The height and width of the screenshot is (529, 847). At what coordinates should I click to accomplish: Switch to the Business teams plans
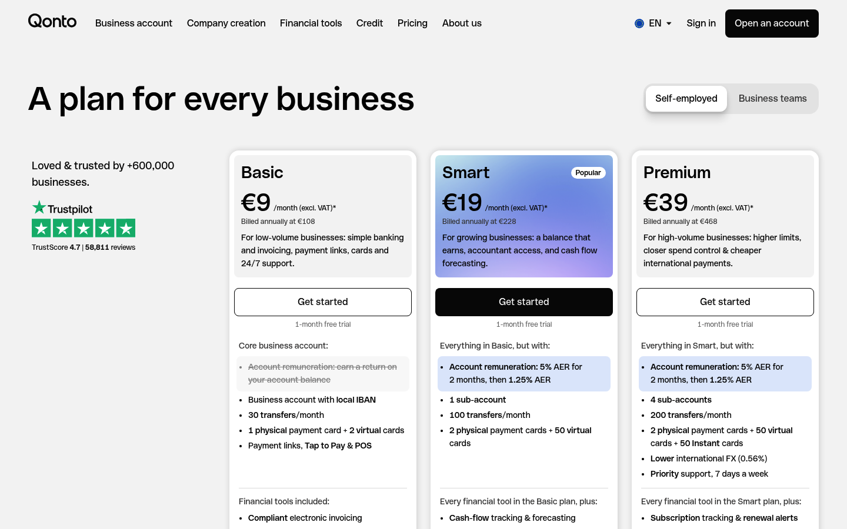(772, 99)
